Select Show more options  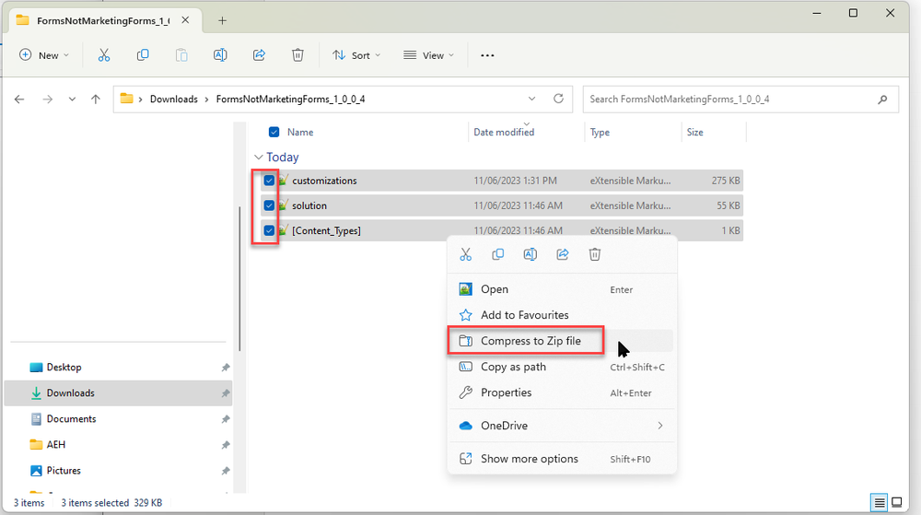562,459
